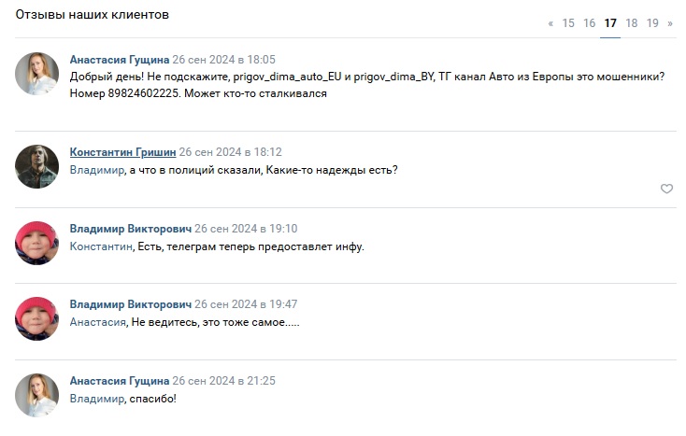This screenshot has width=686, height=436.
Task: Click the 26 сен 2024 в 18:12 timestamp
Action: (x=230, y=152)
